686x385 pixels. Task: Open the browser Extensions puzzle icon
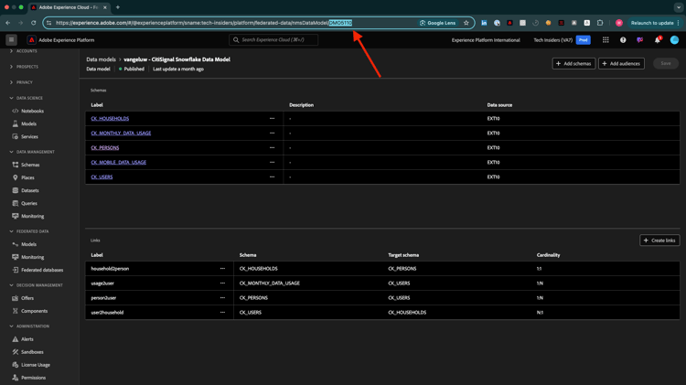[600, 23]
